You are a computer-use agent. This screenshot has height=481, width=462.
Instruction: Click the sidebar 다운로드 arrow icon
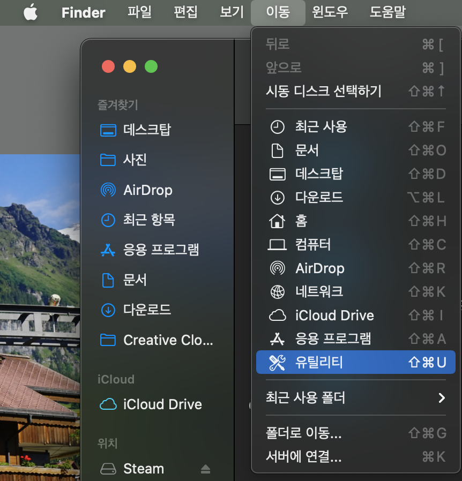(x=108, y=310)
